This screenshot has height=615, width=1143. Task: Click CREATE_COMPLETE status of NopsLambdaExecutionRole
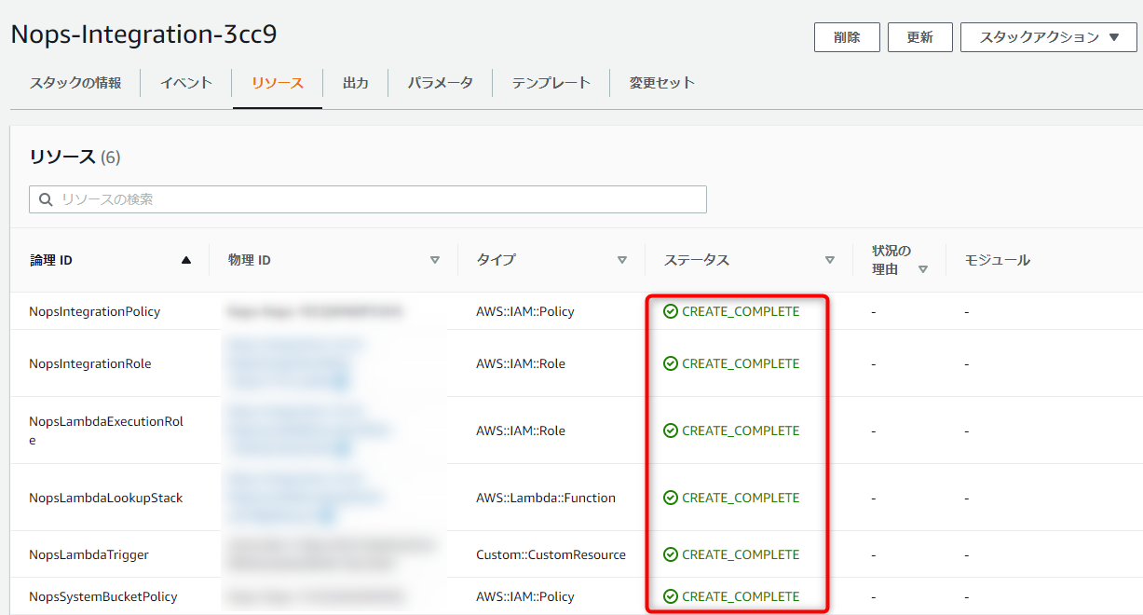pyautogui.click(x=741, y=430)
